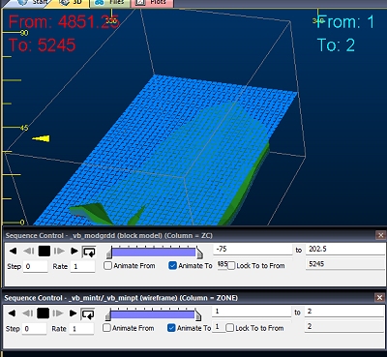Play block model sequence forward
This screenshot has width=387, height=357.
[x=74, y=251]
